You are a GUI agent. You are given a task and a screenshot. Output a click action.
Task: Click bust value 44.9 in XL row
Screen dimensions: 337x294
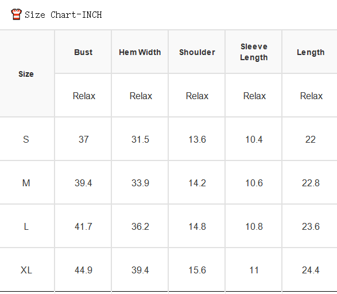(x=83, y=270)
